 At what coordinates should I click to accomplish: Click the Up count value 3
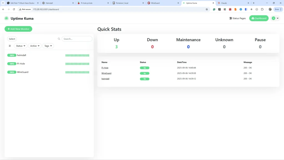coord(116,47)
